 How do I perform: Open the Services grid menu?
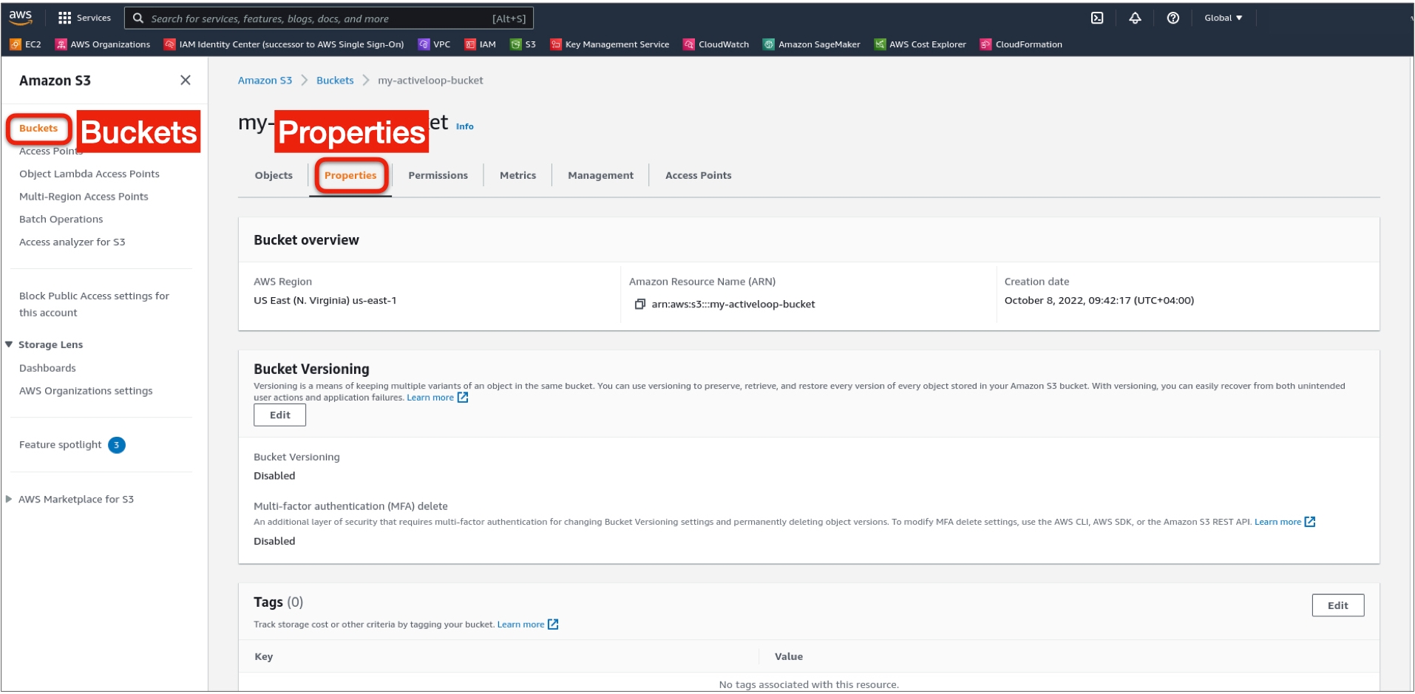(x=84, y=18)
